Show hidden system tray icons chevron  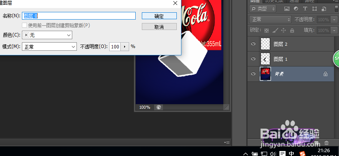pos(246,154)
